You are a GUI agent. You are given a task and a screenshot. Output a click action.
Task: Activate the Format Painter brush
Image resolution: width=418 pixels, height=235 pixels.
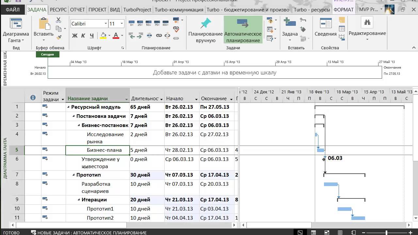pos(58,37)
